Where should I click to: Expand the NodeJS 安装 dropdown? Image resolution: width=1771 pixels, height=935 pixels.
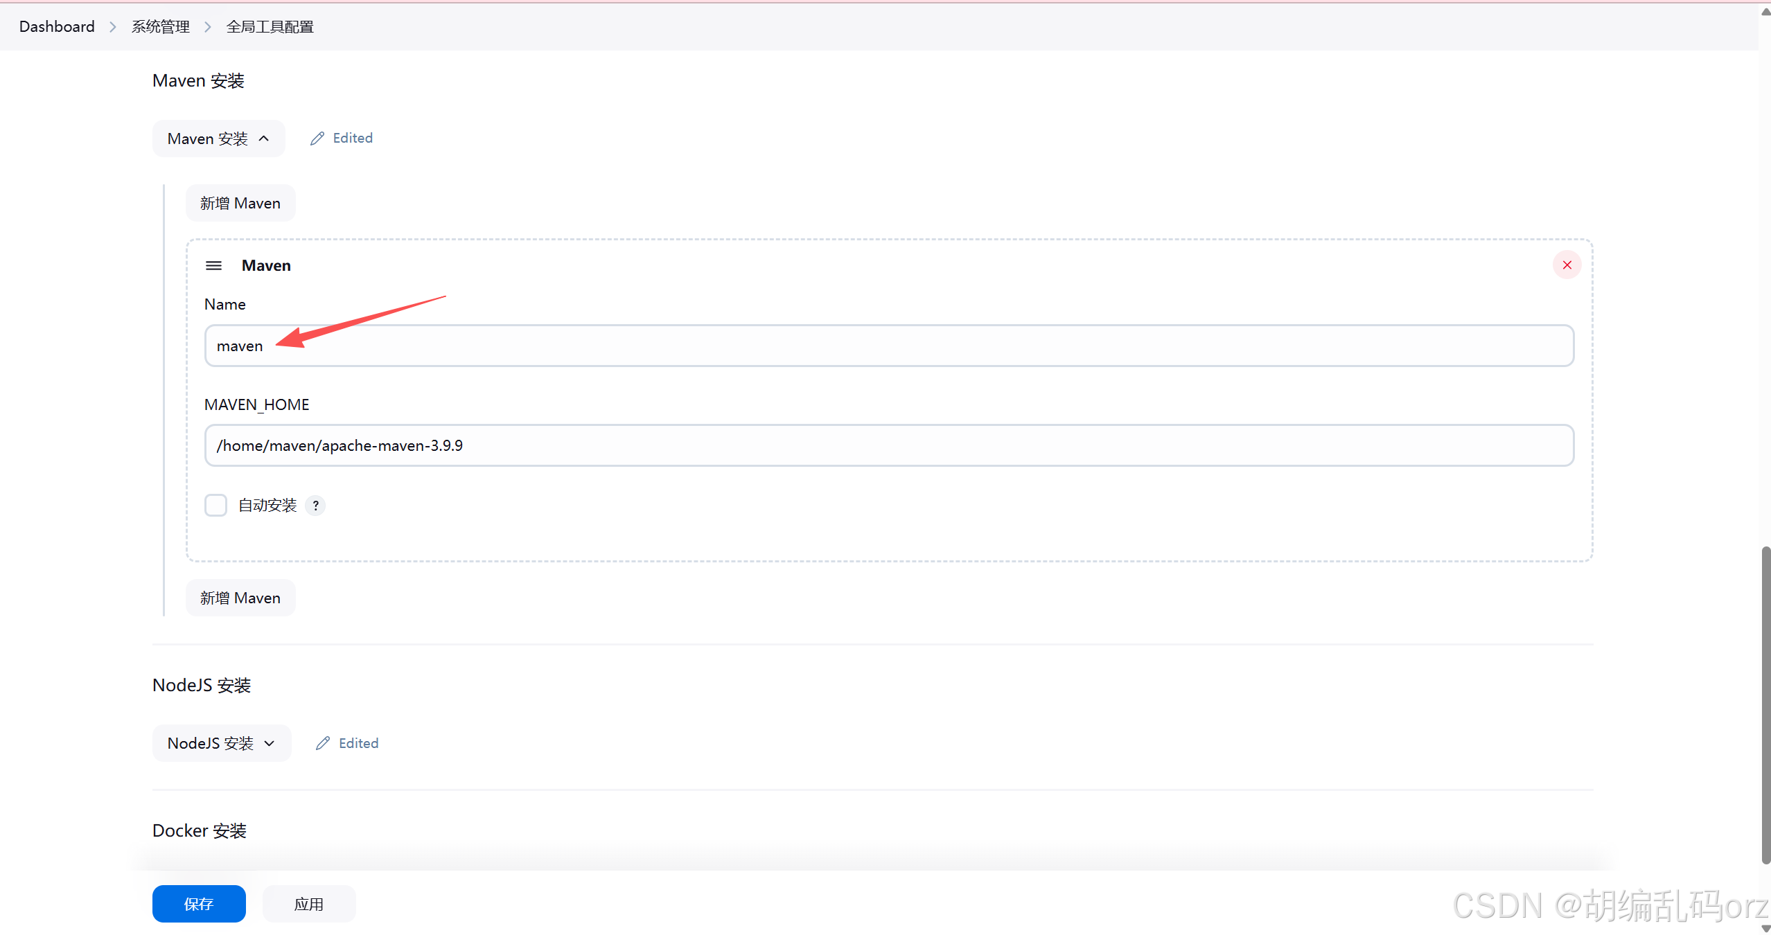point(222,743)
